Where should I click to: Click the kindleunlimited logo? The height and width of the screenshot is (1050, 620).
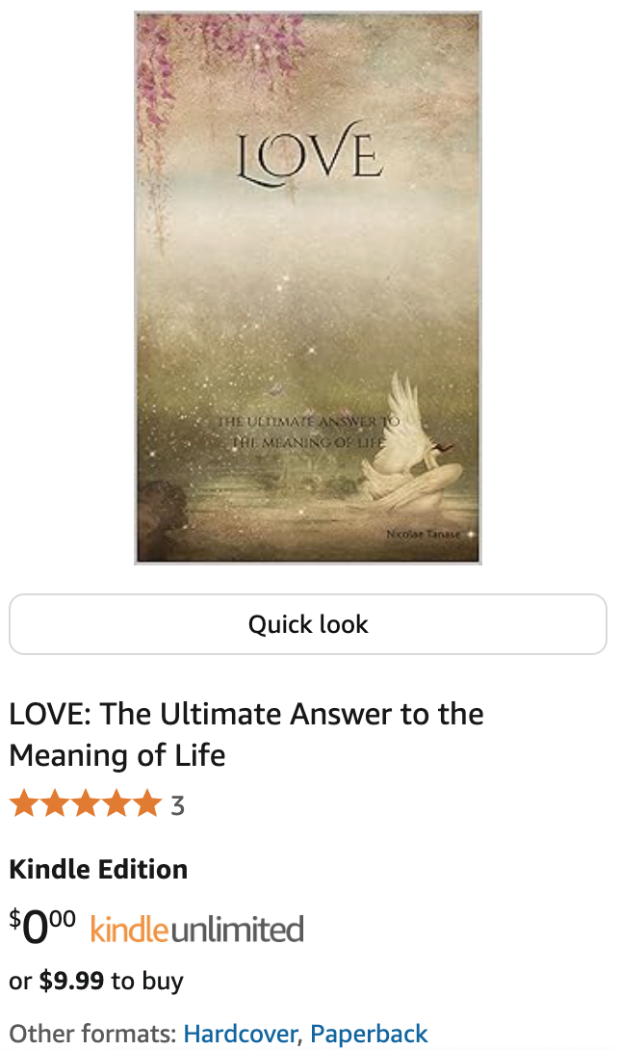196,930
